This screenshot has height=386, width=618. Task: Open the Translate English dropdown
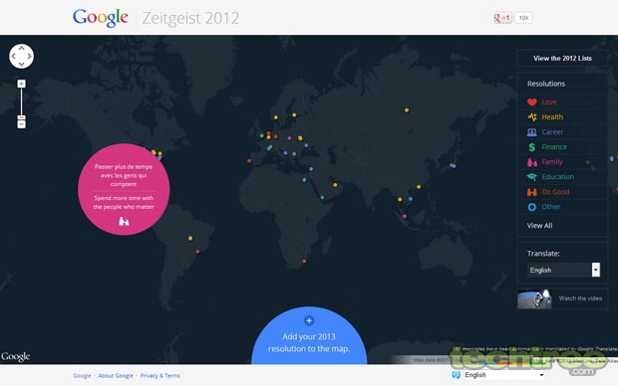563,270
